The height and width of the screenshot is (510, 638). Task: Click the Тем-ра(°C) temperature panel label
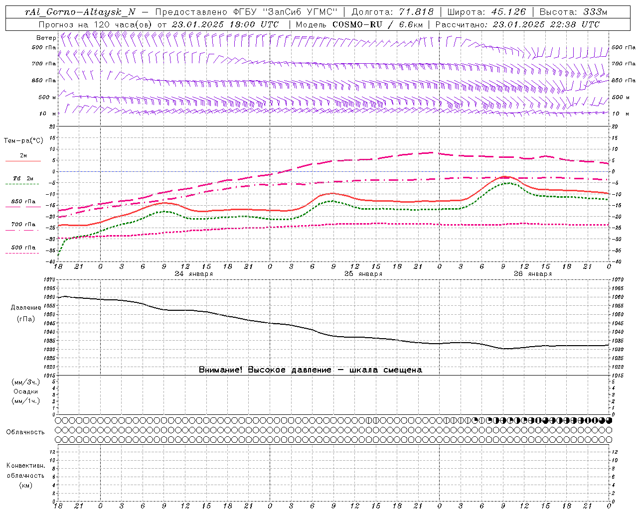[23, 141]
